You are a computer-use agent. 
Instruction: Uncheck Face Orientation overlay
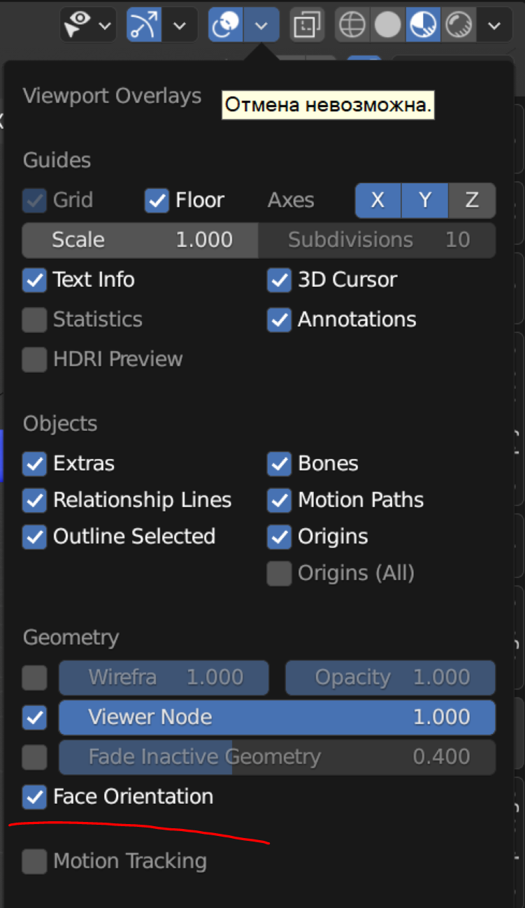(34, 796)
